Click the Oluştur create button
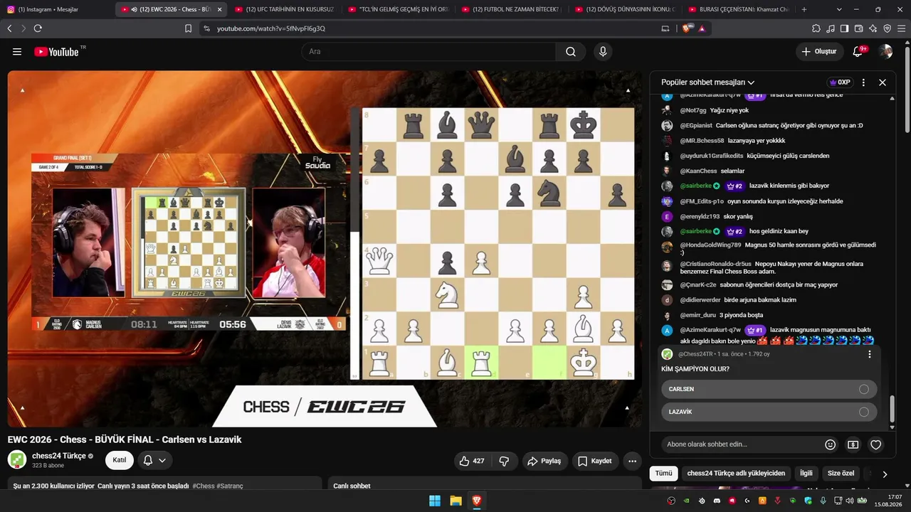The width and height of the screenshot is (911, 512). point(819,52)
